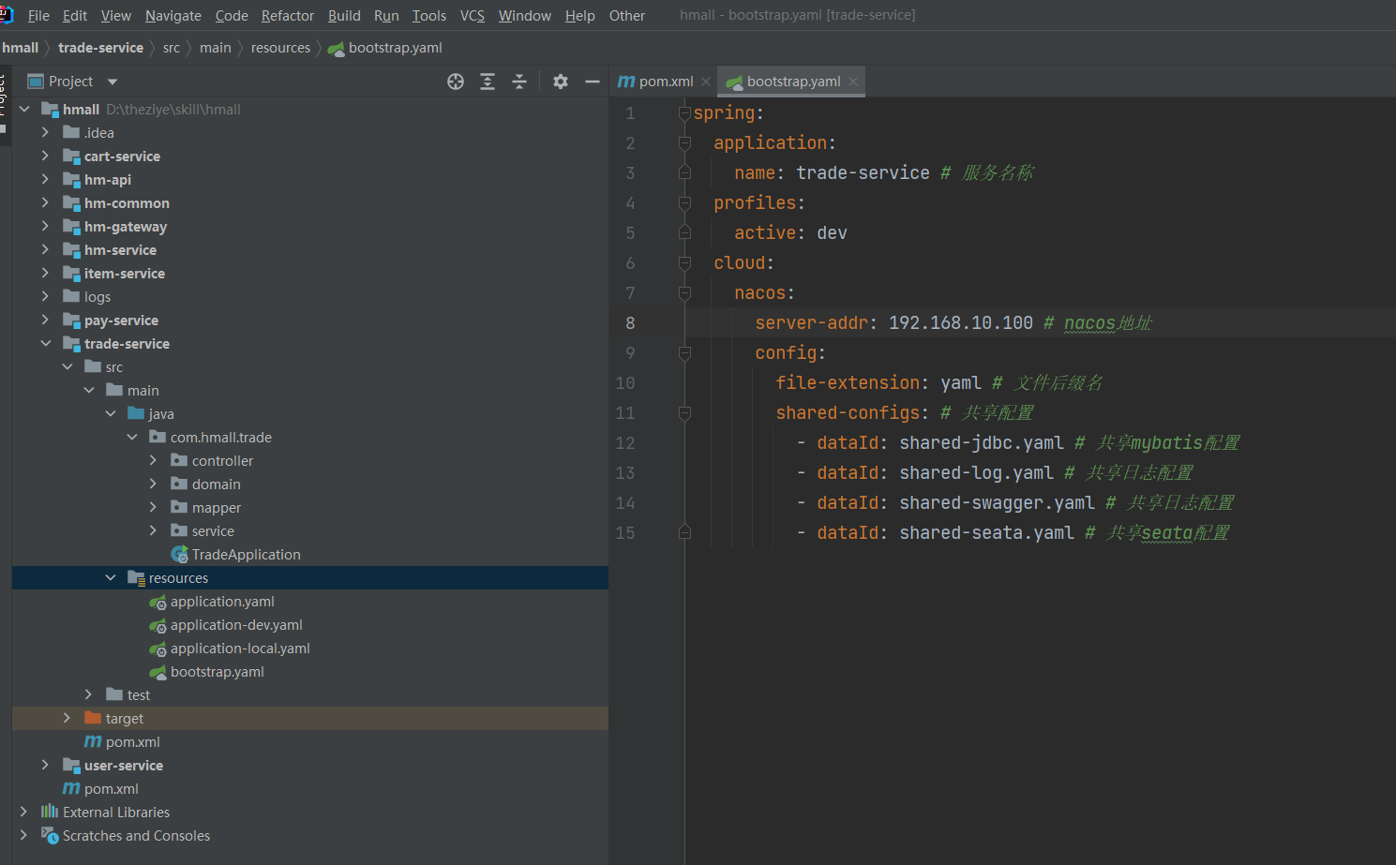Screen dimensions: 1396x865
Task: Click bootstrap.yaml in the breadcrumb bar
Action: click(x=385, y=48)
